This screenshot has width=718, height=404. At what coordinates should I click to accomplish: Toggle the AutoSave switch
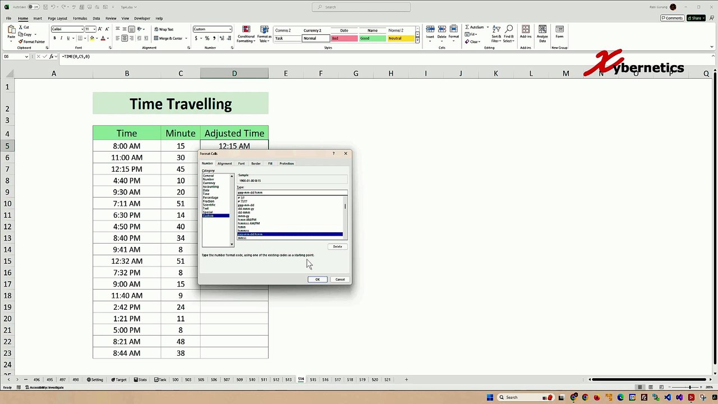click(34, 7)
